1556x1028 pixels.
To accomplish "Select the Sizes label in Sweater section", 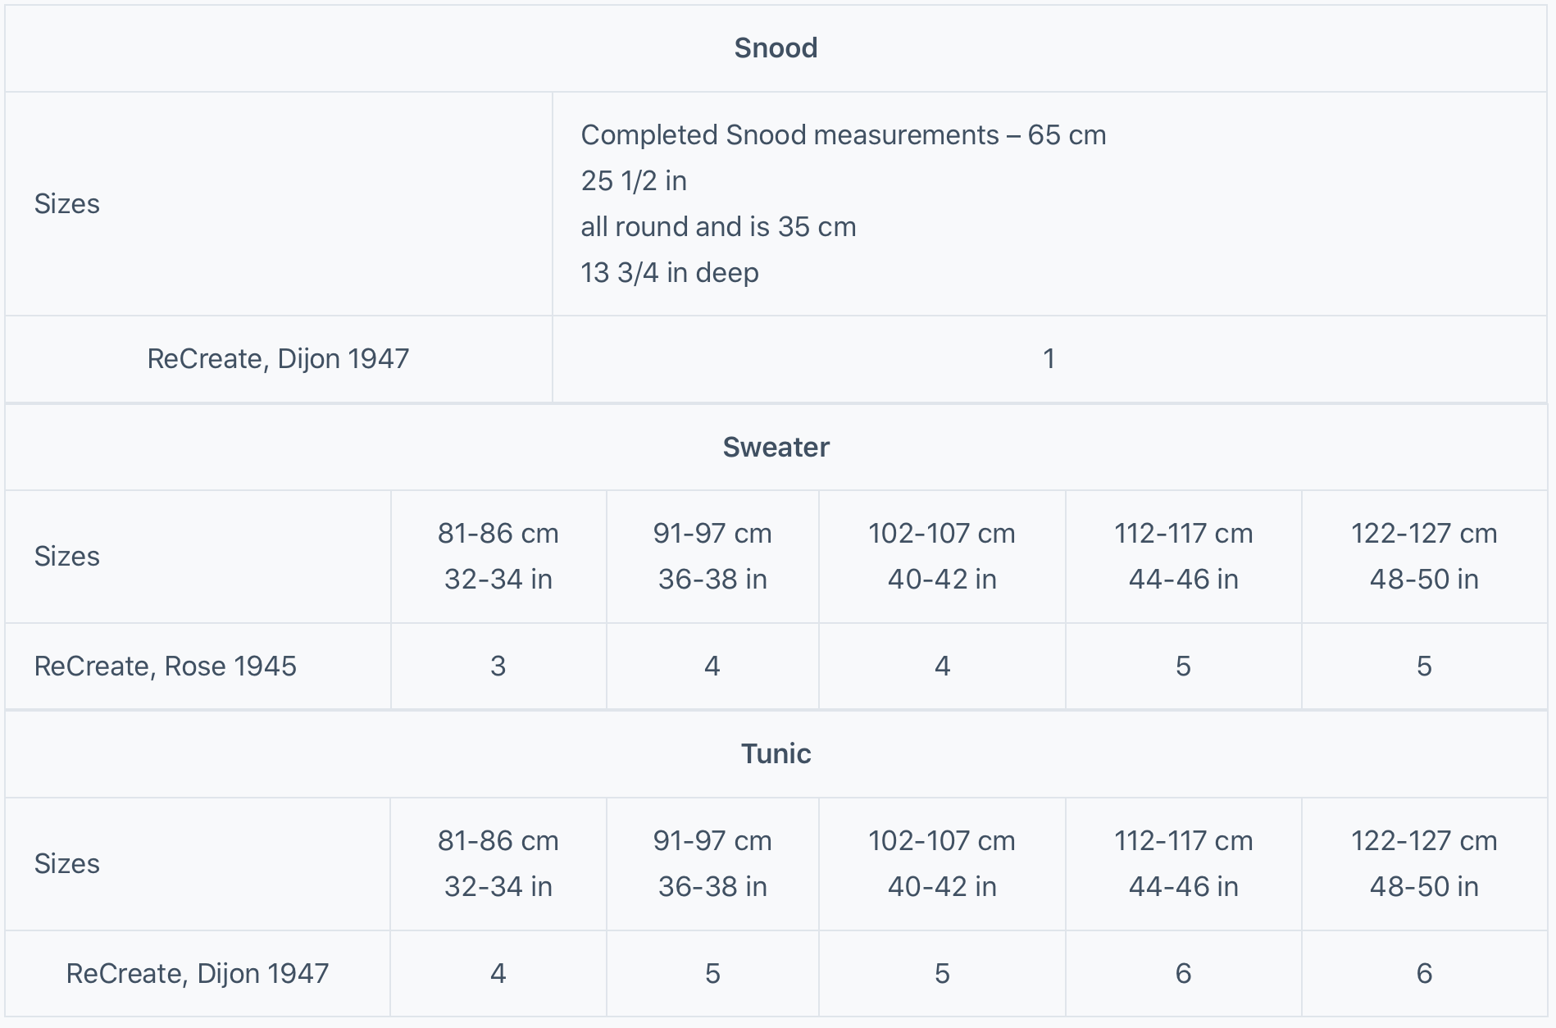I will pyautogui.click(x=67, y=557).
